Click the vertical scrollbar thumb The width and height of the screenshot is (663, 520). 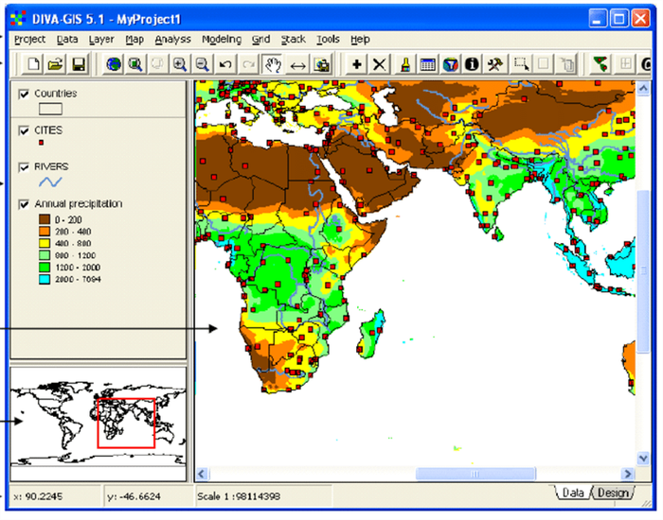tap(643, 271)
